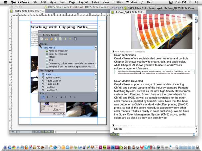Click the delete trash icon in Reflow Tagging toolbar
The width and height of the screenshot is (202, 151).
pos(75,39)
